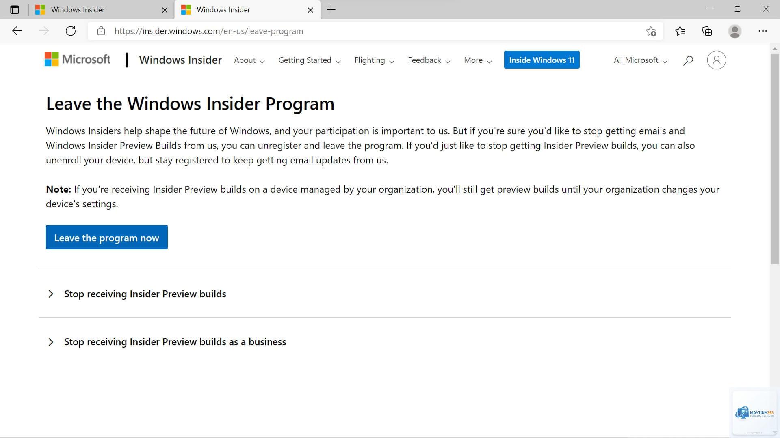
Task: Expand the Feedback menu
Action: tap(429, 60)
